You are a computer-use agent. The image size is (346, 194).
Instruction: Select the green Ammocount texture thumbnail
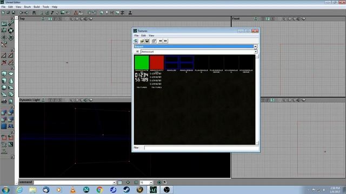[x=142, y=63]
